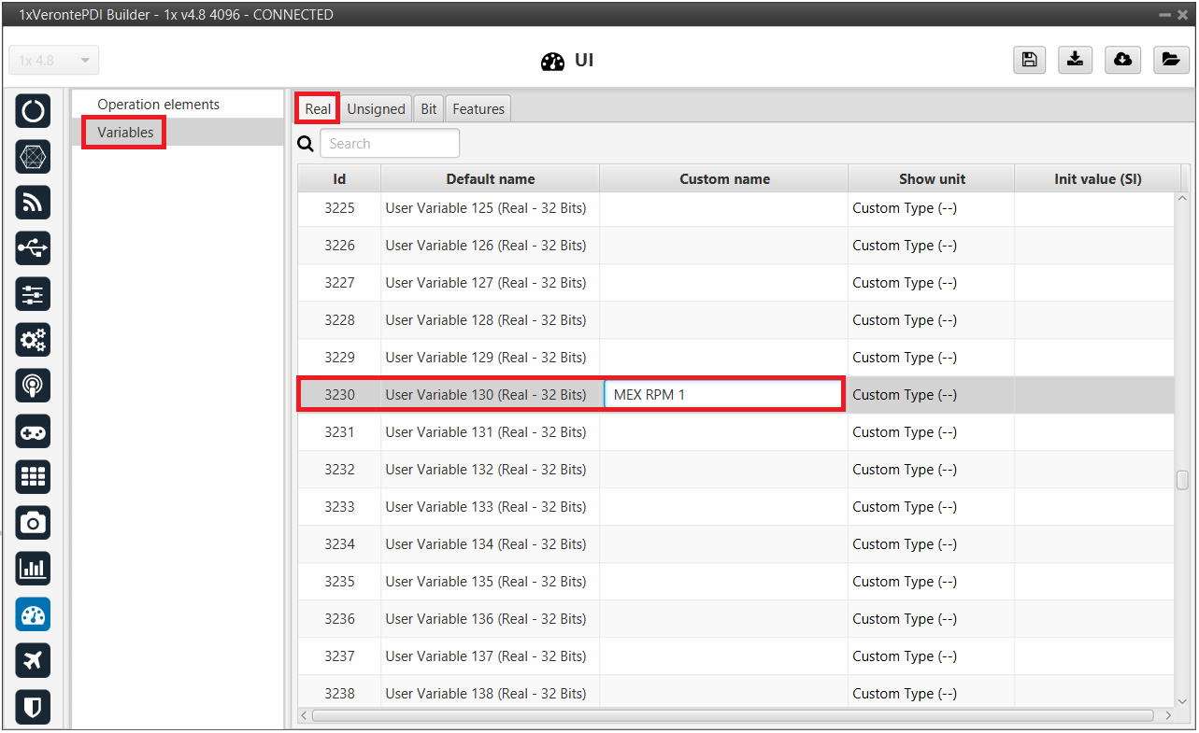Select Operation elements in left panel
1199x733 pixels.
click(158, 105)
